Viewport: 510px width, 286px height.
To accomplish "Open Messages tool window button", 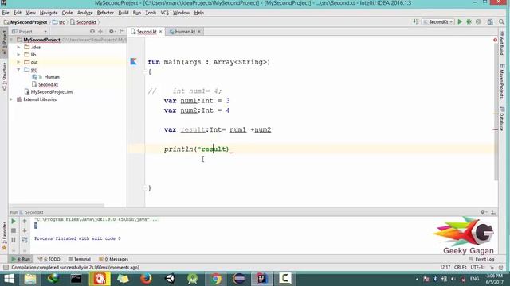I will [x=113, y=259].
